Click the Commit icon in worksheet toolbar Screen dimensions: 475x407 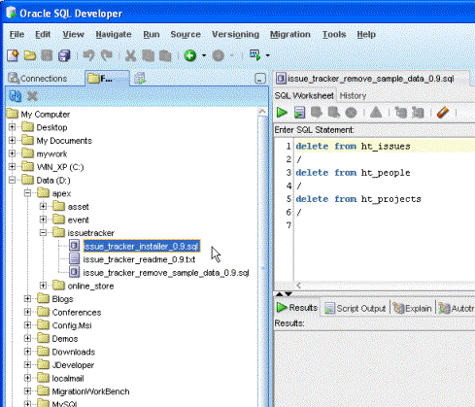(317, 113)
